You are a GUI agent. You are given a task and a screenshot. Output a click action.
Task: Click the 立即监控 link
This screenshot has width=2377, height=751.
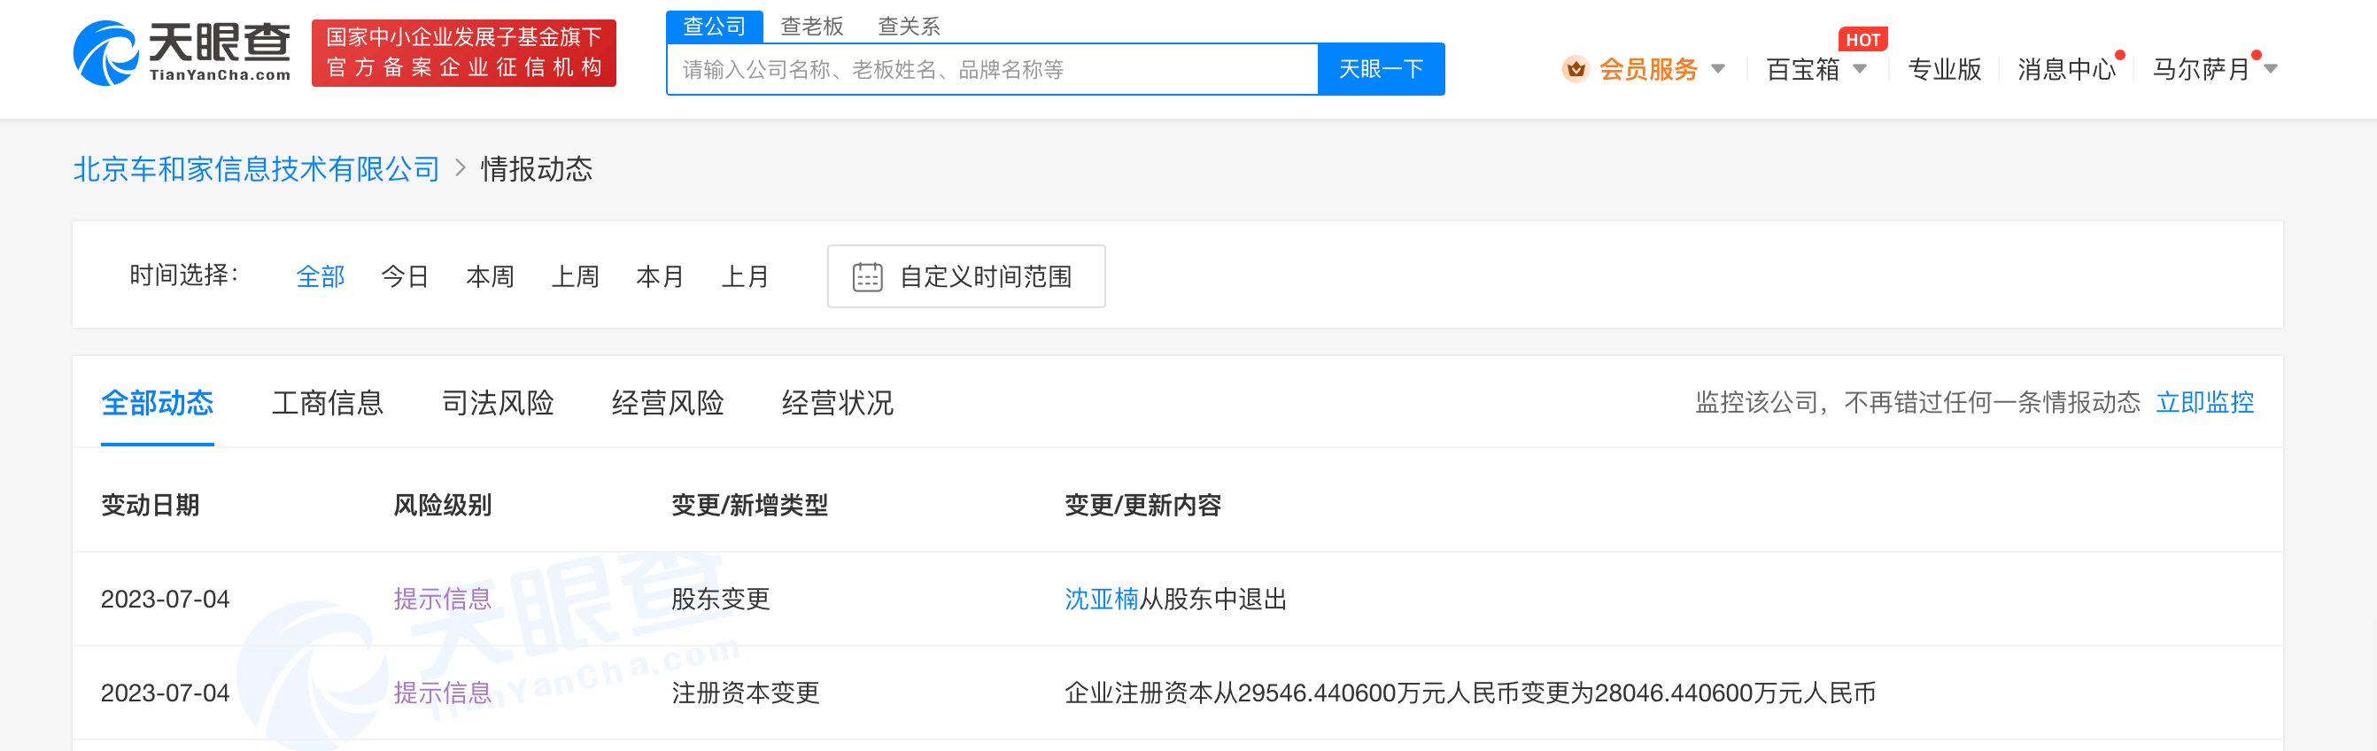2203,403
